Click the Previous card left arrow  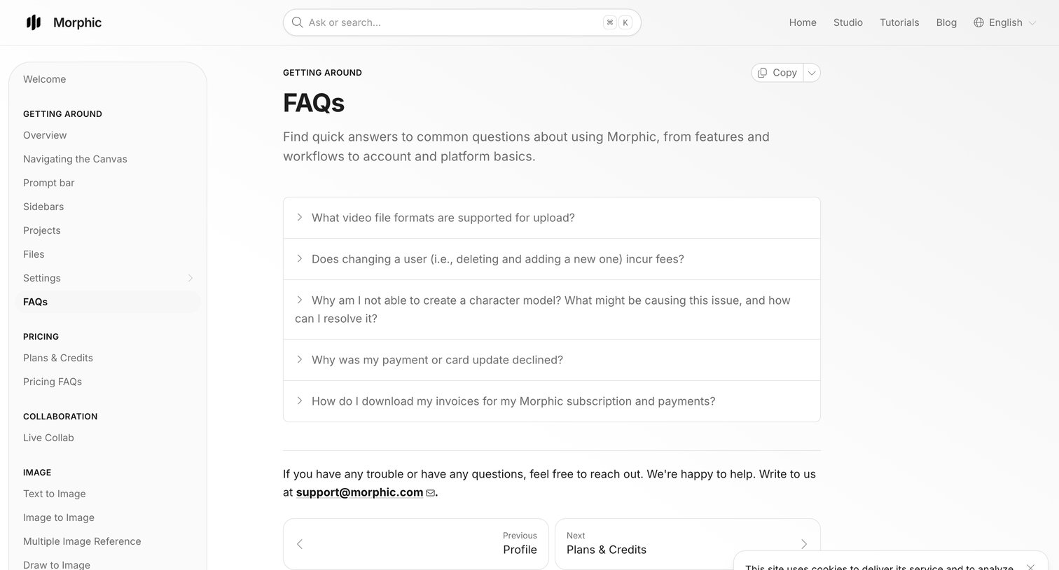click(x=300, y=544)
